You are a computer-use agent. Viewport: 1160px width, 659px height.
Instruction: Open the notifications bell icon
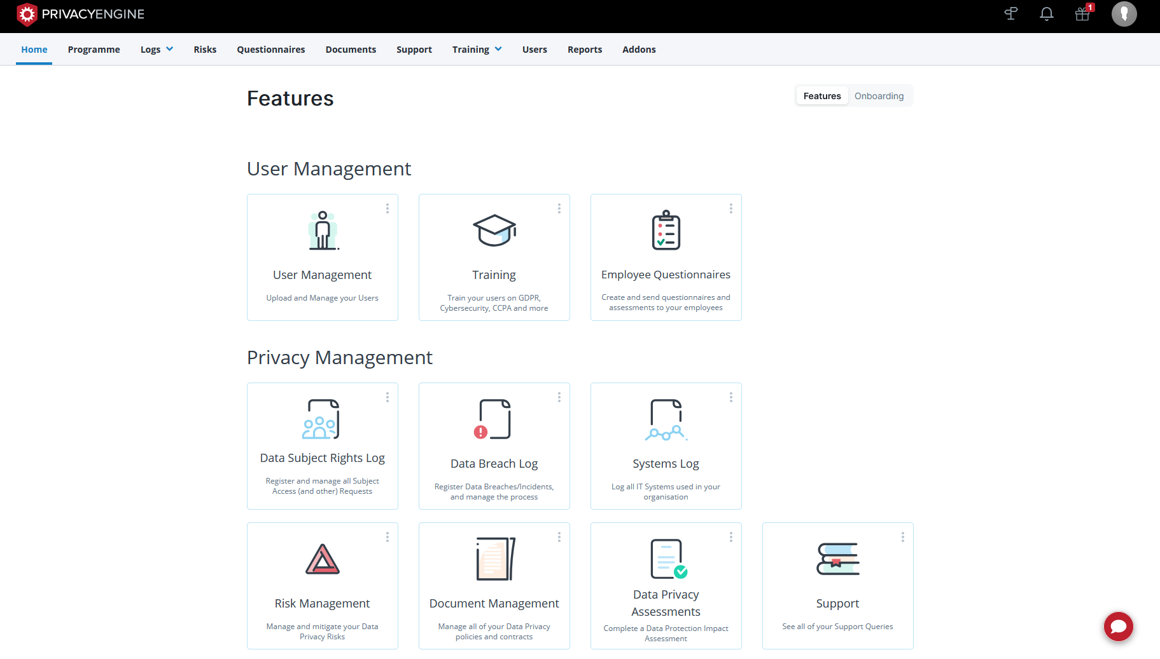(x=1046, y=13)
